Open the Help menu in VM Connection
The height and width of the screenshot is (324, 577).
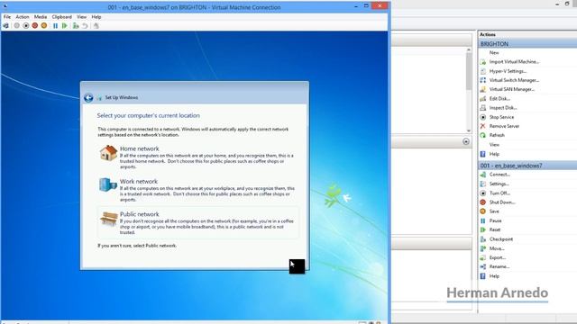(x=96, y=17)
